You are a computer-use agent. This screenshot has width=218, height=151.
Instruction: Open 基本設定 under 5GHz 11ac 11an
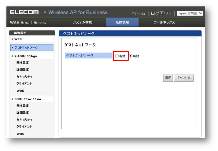click(x=23, y=106)
